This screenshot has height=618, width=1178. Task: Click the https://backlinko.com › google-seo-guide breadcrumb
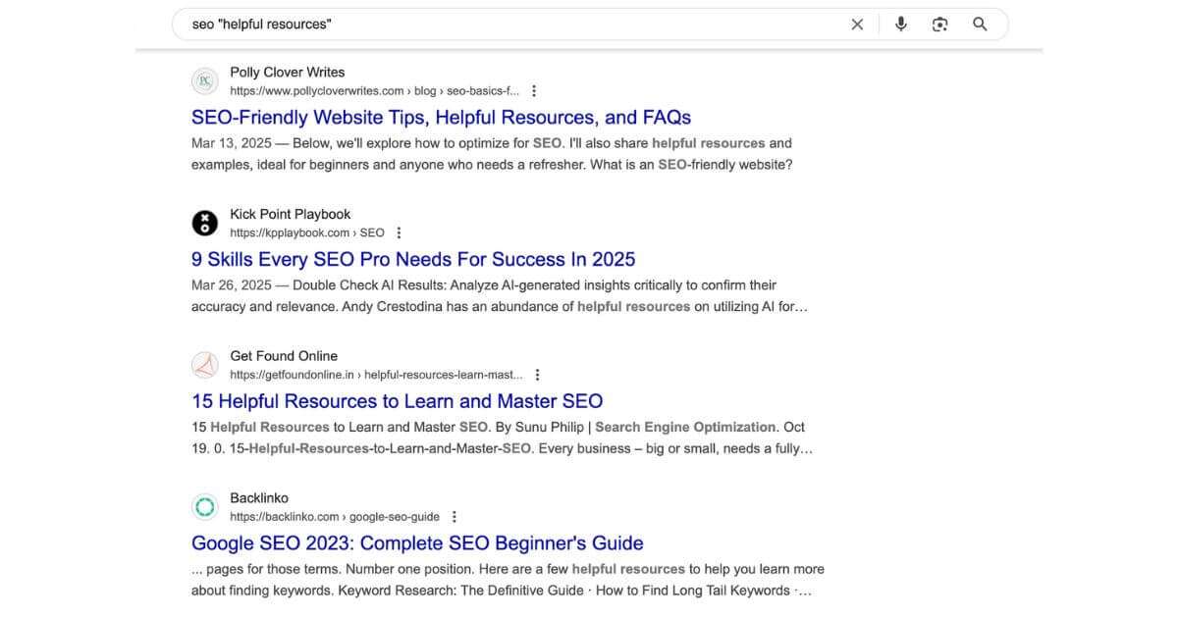pos(334,517)
